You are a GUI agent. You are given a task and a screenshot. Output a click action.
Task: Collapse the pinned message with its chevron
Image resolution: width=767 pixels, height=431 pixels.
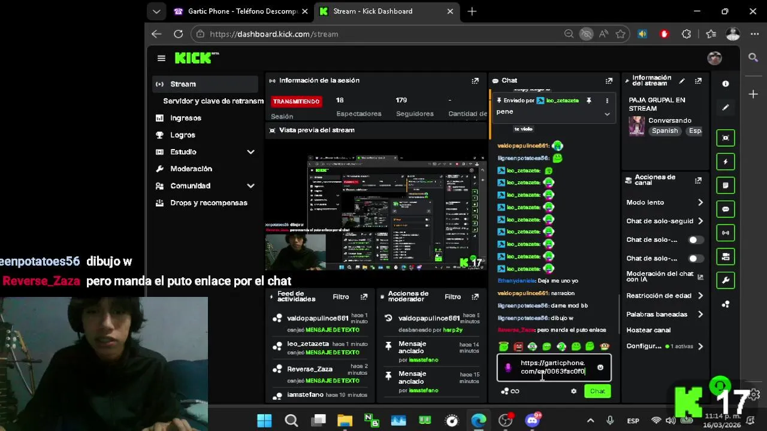(x=607, y=114)
